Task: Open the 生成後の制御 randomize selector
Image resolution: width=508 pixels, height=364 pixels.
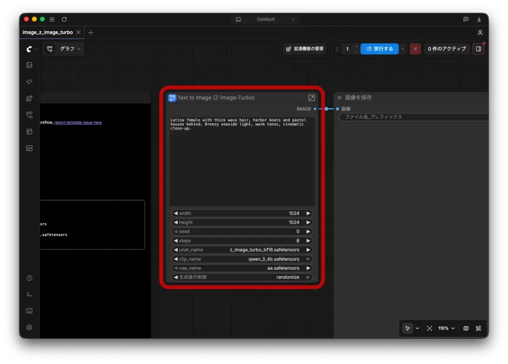Action: pyautogui.click(x=242, y=277)
